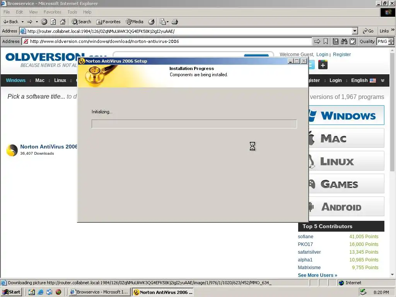Go to the Home page icon
This screenshot has height=297, width=396.
[x=63, y=22]
